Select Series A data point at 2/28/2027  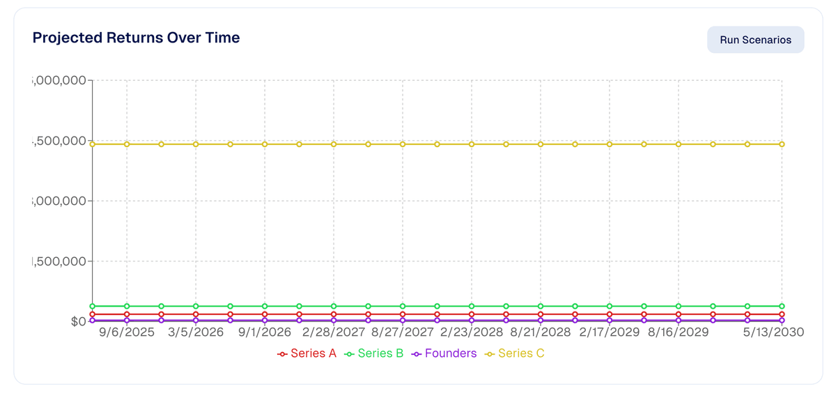334,314
